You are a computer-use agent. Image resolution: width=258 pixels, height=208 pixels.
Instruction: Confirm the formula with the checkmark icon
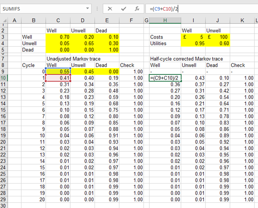point(123,9)
